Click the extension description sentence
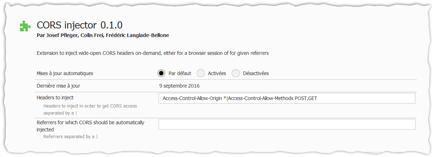The width and height of the screenshot is (434, 157). 153,53
